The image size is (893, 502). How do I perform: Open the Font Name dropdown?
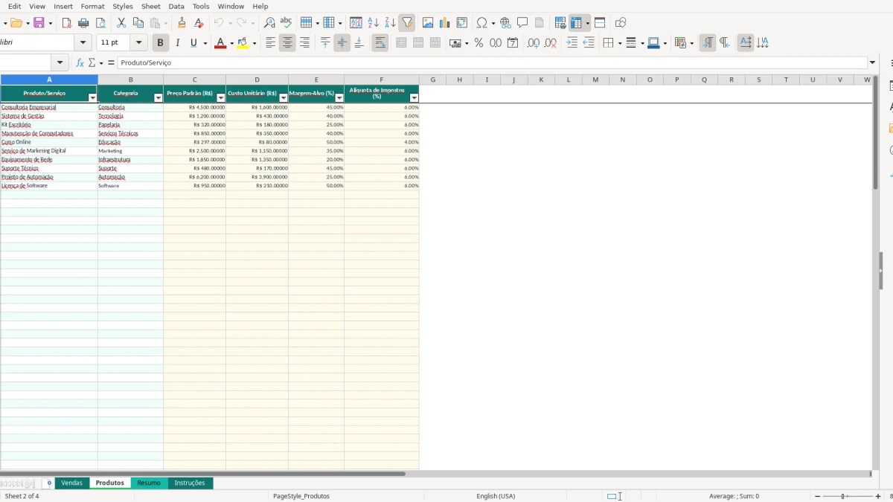coord(83,43)
